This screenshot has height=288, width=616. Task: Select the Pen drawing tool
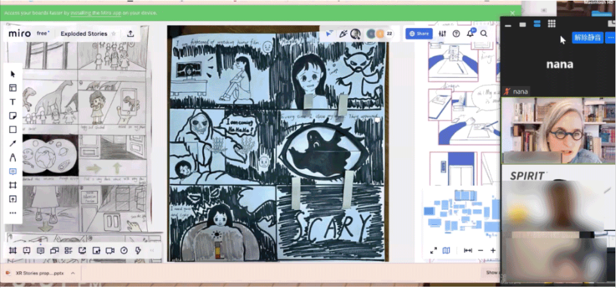pyautogui.click(x=13, y=158)
